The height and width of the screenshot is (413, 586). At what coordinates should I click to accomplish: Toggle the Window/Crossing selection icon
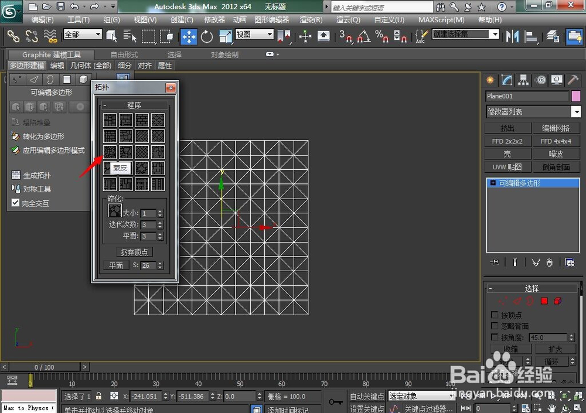tap(166, 37)
